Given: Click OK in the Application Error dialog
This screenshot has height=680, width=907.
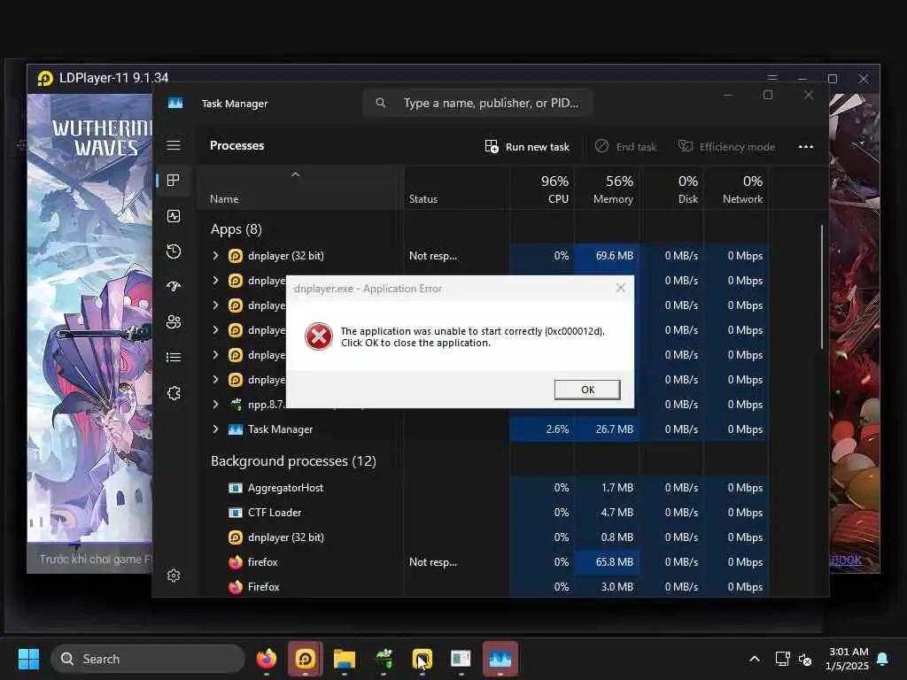Looking at the screenshot, I should (587, 390).
